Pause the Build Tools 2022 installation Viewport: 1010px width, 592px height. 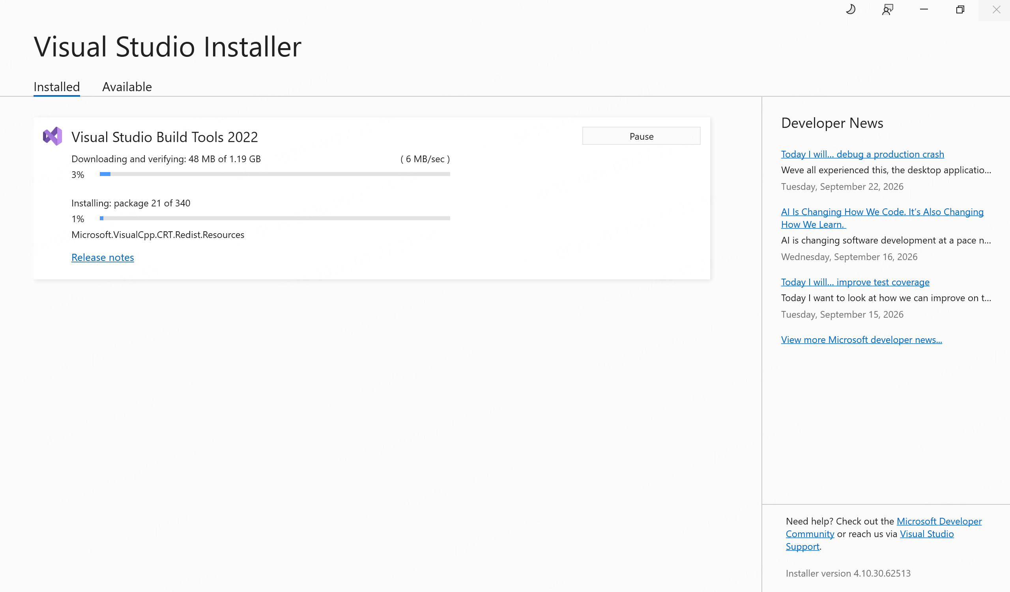point(641,136)
